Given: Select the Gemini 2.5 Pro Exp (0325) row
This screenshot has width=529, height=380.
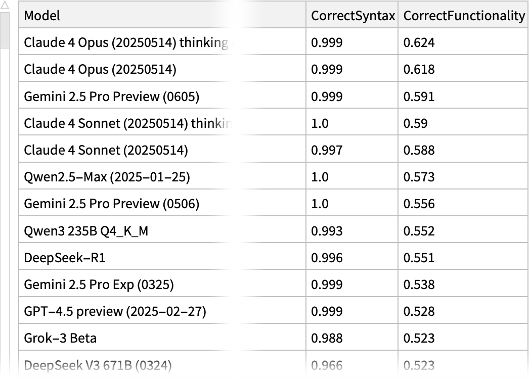Looking at the screenshot, I should pos(99,285).
